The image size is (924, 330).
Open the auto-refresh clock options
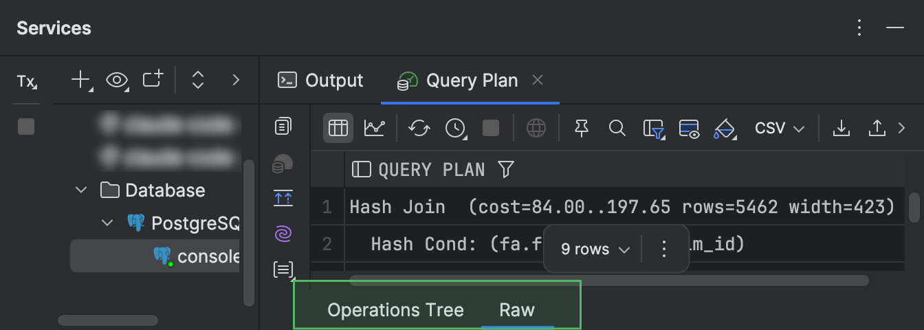(x=456, y=128)
